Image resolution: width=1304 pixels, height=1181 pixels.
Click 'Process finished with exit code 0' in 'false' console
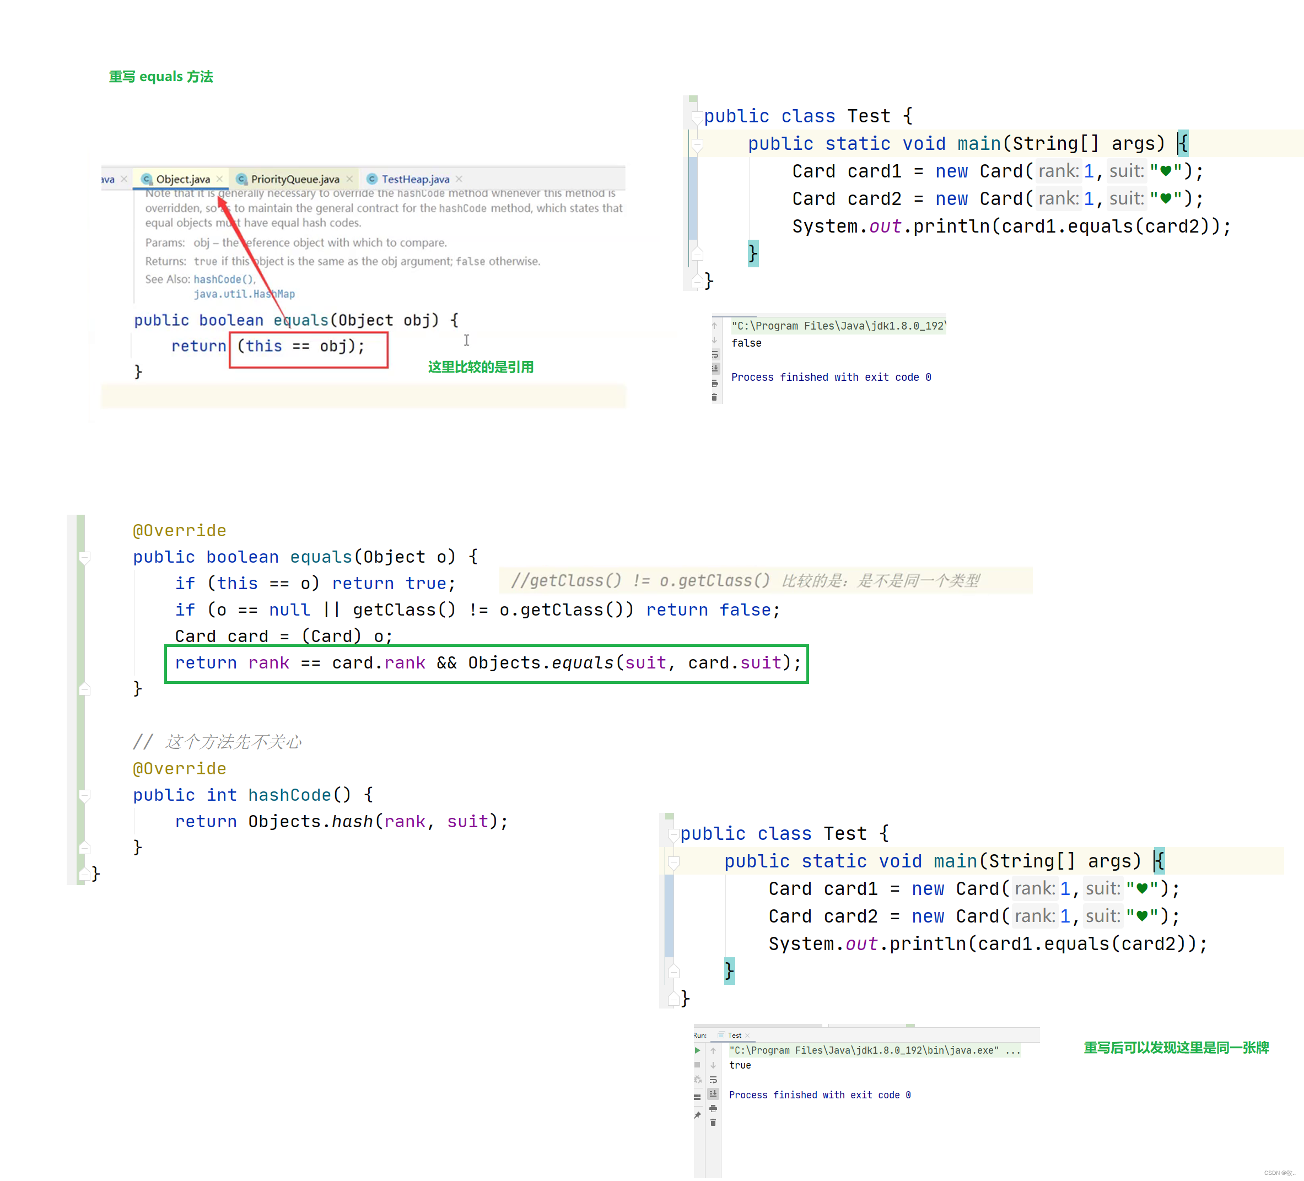pos(831,377)
